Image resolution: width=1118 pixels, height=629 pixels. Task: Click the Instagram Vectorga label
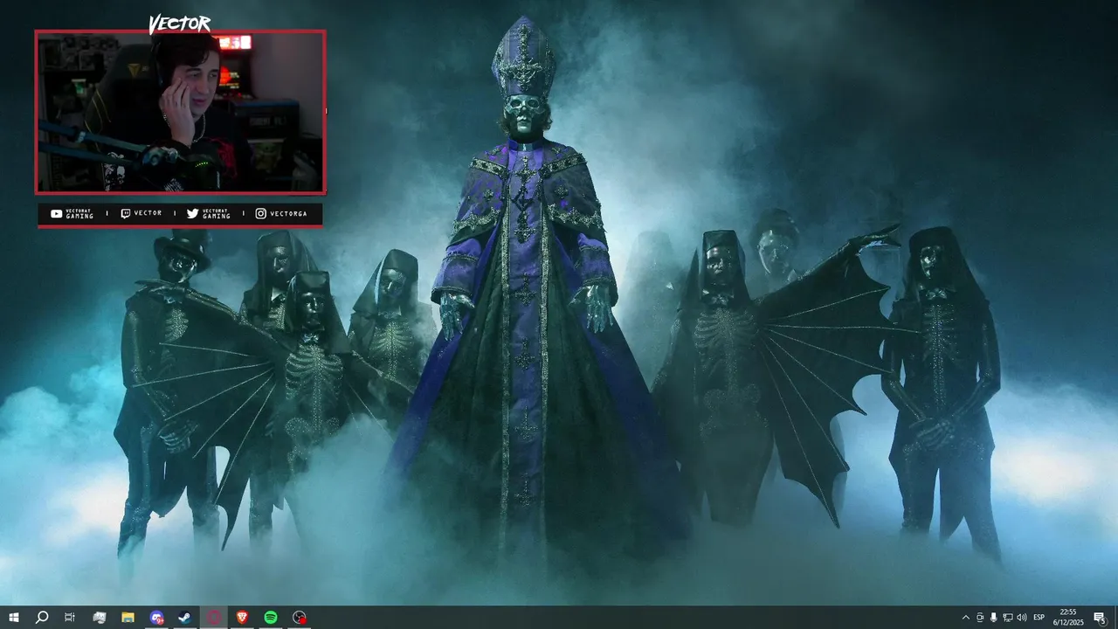pyautogui.click(x=281, y=213)
